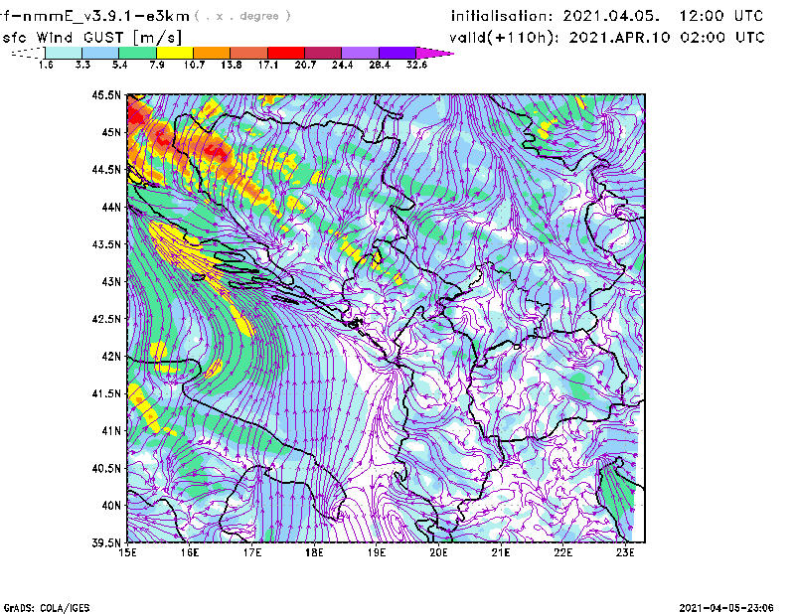Click the grey '( . x . degree )' text
The height and width of the screenshot is (614, 795).
click(x=242, y=16)
